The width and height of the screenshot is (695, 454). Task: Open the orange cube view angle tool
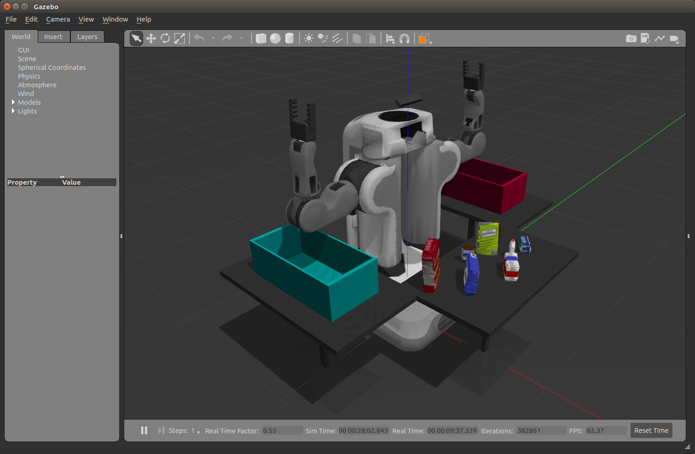[x=424, y=39]
